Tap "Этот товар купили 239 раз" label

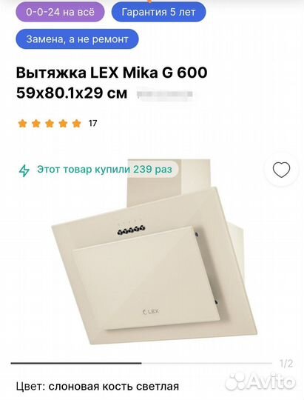tap(104, 169)
